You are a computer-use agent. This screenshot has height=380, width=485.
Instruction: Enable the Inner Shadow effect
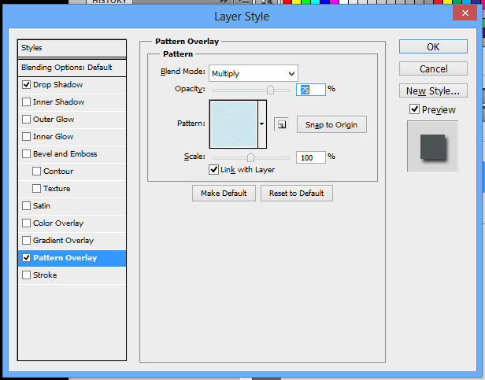pos(26,102)
